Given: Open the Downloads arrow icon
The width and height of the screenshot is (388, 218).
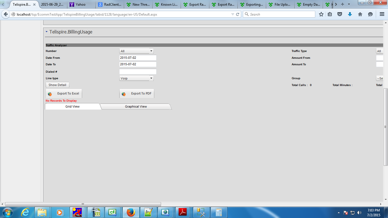Looking at the screenshot, I should coord(350,14).
